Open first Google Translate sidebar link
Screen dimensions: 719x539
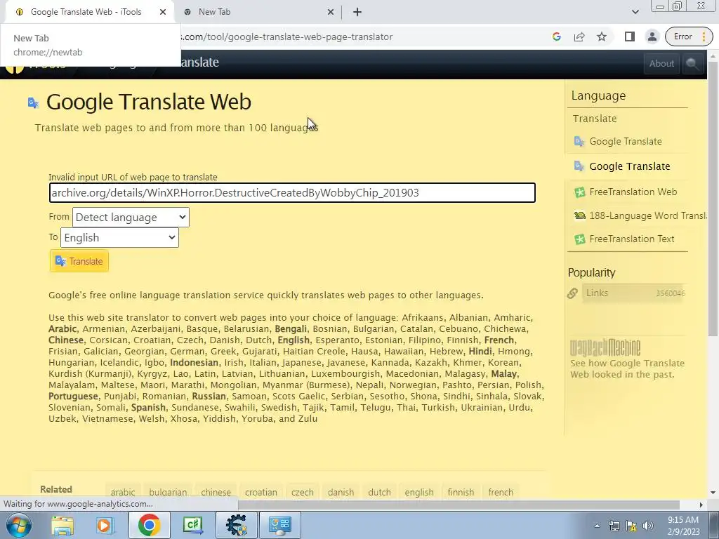coord(625,141)
